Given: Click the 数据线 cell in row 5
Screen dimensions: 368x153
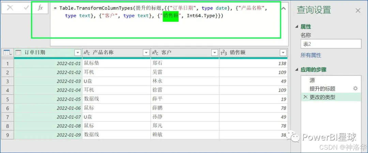Looking at the screenshot, I should pos(117,99).
